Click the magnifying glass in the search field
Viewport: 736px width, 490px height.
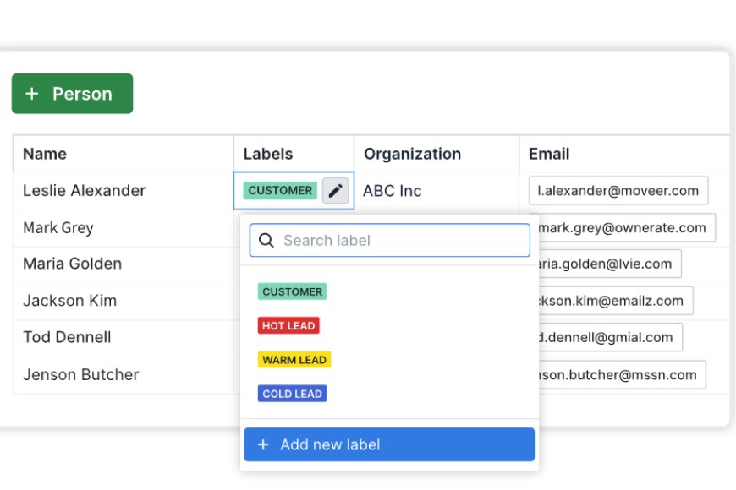pyautogui.click(x=266, y=240)
